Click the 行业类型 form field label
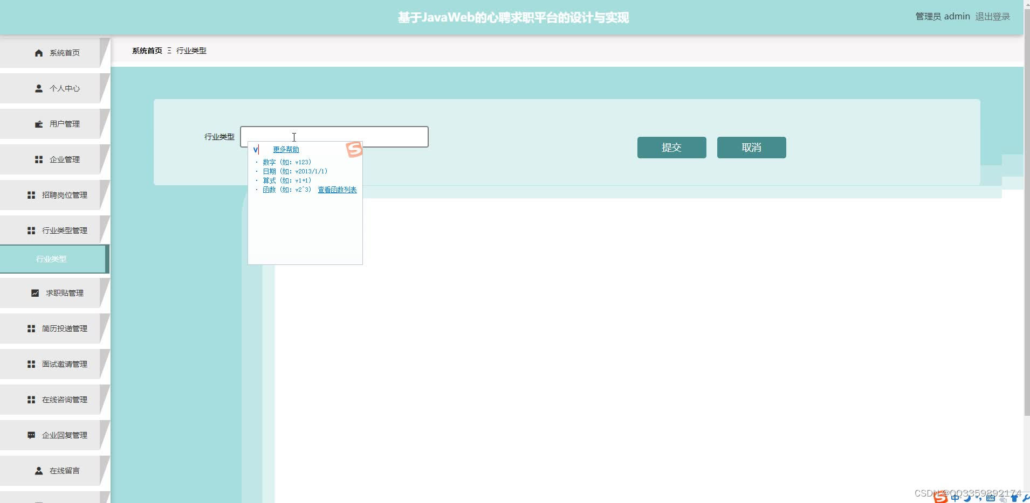1030x503 pixels. point(219,137)
